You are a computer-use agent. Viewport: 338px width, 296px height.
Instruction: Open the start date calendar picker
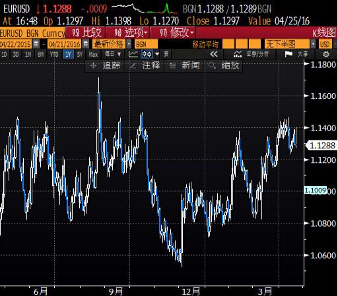pos(36,44)
